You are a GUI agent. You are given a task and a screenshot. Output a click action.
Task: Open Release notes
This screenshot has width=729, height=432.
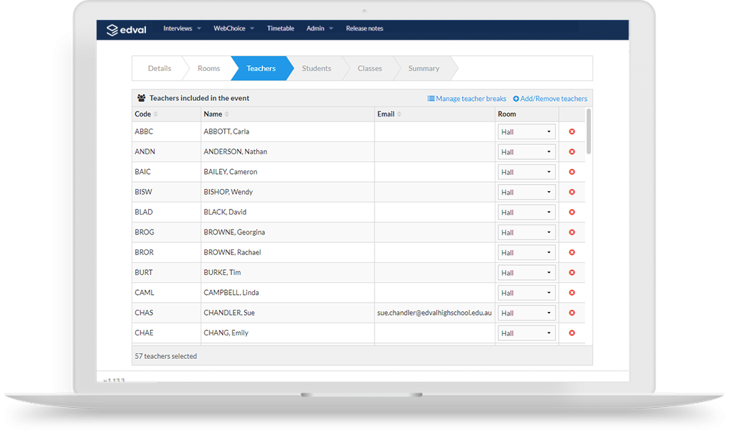click(x=364, y=28)
